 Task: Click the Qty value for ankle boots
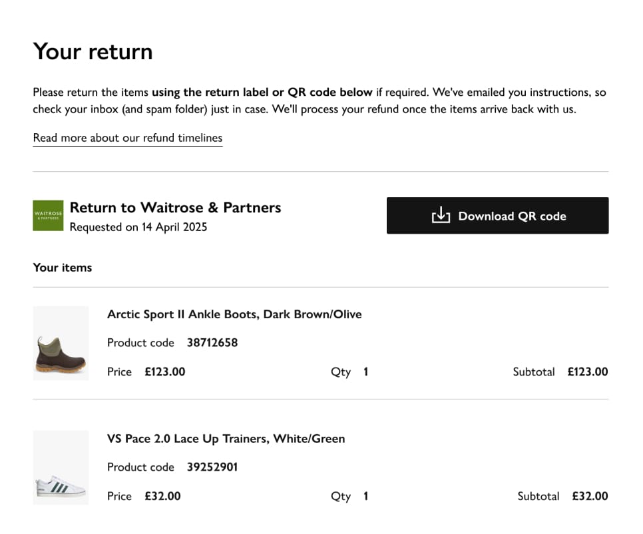click(365, 372)
